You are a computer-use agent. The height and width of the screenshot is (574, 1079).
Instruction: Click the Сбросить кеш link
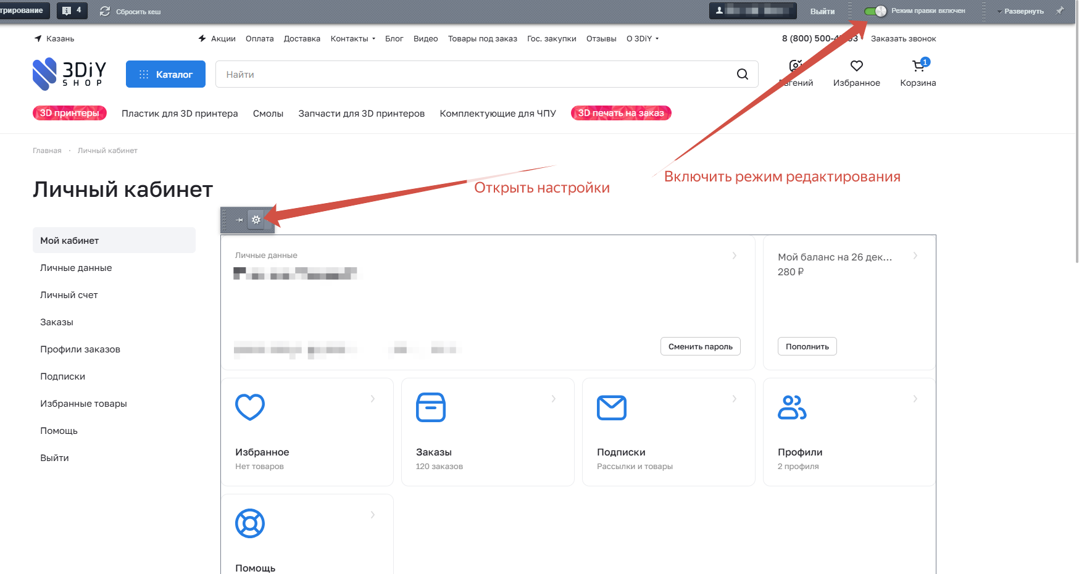[x=138, y=12]
